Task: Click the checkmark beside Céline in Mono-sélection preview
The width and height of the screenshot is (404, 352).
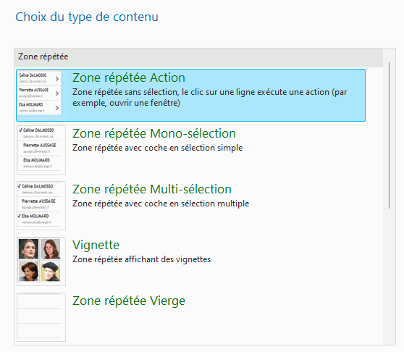Action: (20, 130)
